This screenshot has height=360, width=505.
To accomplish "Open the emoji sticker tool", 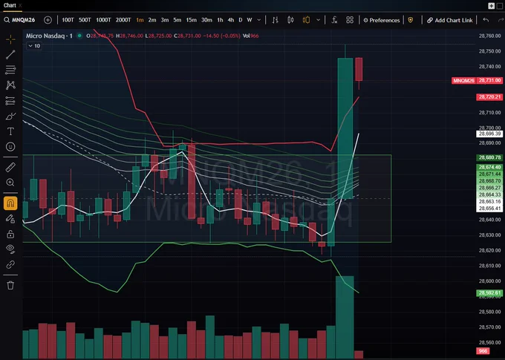I will 10,147.
